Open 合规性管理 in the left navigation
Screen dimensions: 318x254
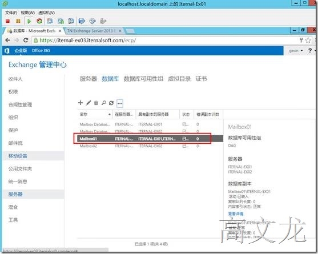(x=20, y=104)
